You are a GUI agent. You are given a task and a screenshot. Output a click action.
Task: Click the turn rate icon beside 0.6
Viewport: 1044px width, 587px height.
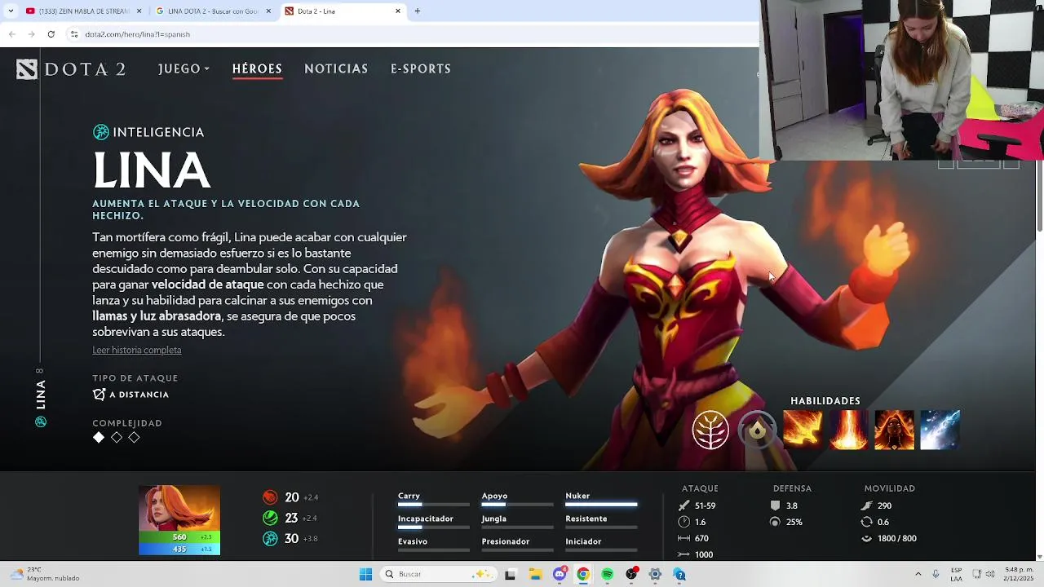(866, 522)
